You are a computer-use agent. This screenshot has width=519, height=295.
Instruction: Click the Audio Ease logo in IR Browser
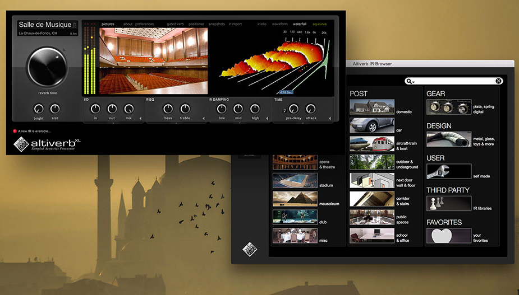250,250
